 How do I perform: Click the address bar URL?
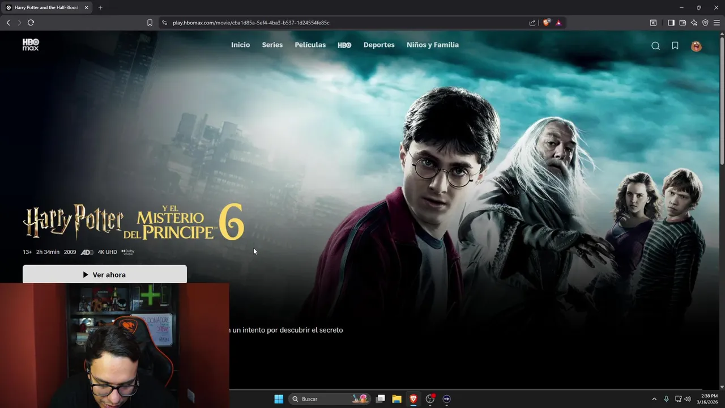251,23
